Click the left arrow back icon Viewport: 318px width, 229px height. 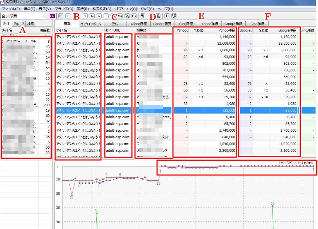68,16
